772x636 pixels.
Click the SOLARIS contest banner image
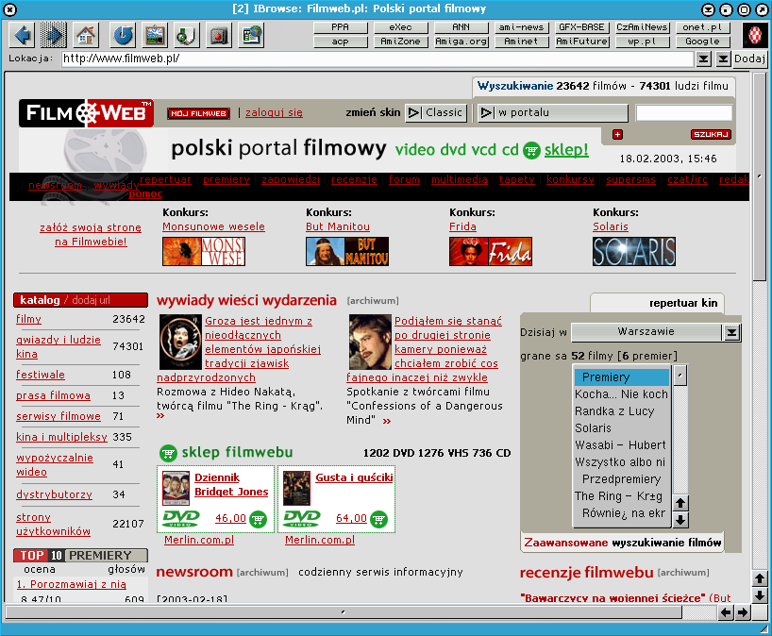[634, 252]
